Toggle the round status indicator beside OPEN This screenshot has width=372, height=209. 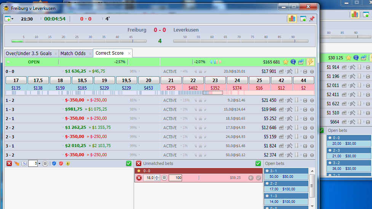click(x=8, y=62)
